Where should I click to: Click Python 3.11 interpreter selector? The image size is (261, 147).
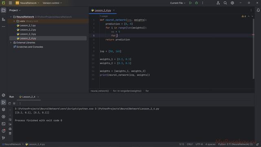235,144
